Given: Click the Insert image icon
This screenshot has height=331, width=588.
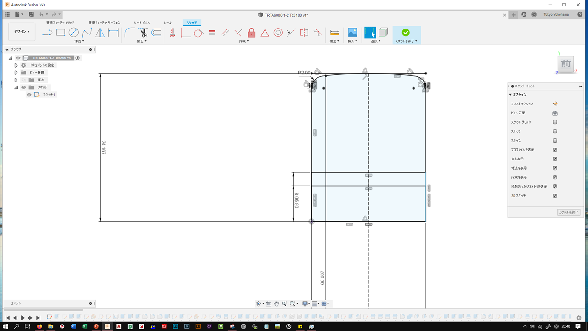Looking at the screenshot, I should tap(352, 33).
